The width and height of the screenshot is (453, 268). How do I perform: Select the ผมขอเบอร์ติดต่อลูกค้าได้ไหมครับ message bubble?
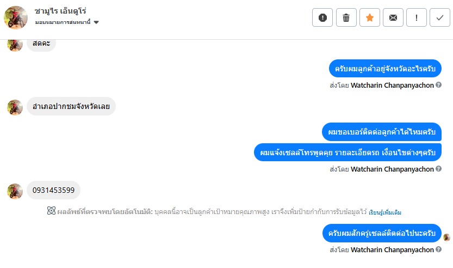point(381,132)
